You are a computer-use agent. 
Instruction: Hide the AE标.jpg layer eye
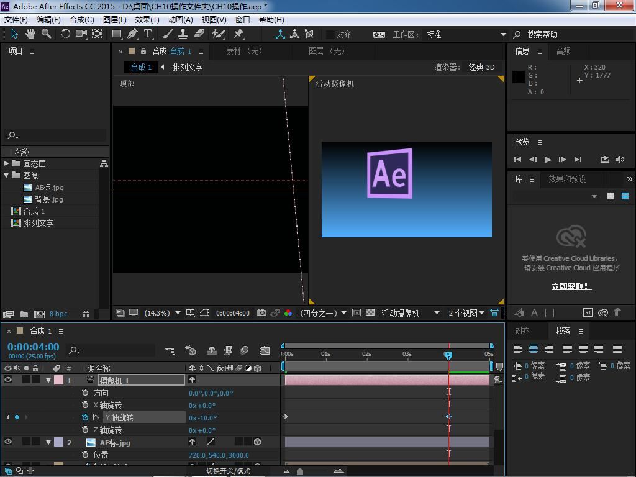7,442
